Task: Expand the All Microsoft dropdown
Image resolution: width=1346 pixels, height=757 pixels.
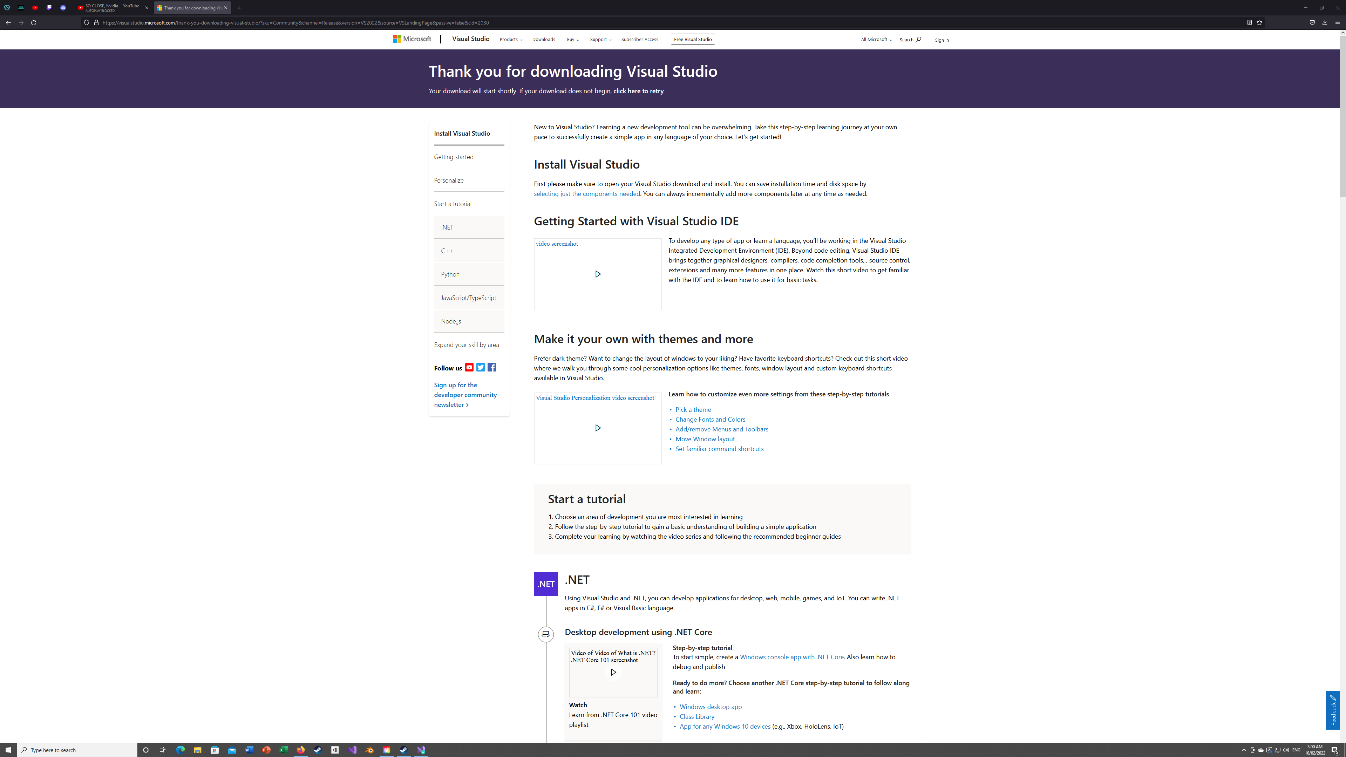Action: (876, 40)
